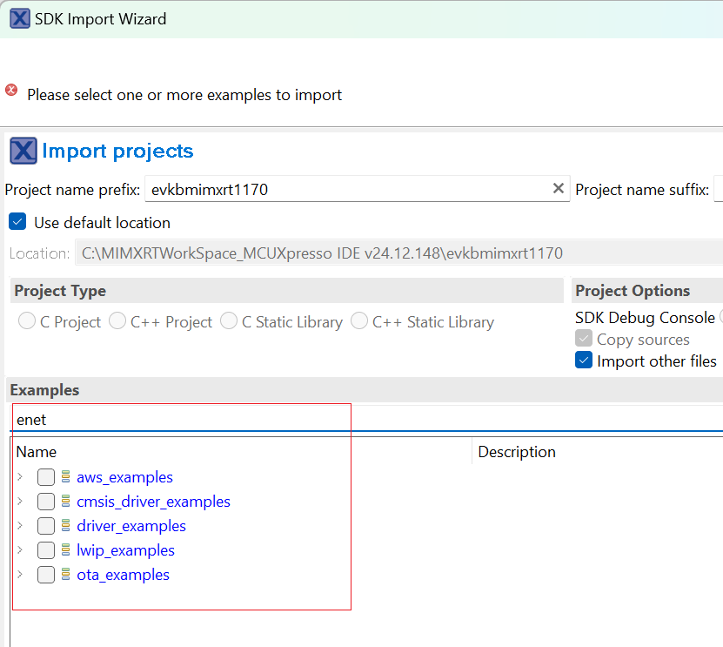This screenshot has width=723, height=647.
Task: Toggle the Import other files checkbox
Action: pyautogui.click(x=584, y=361)
